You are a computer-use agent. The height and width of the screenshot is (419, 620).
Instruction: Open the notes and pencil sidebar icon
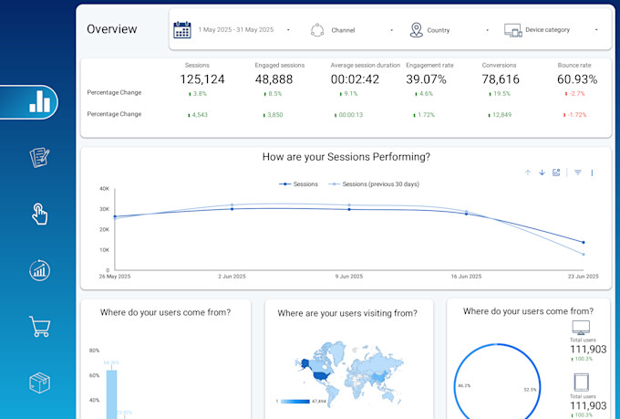click(39, 157)
